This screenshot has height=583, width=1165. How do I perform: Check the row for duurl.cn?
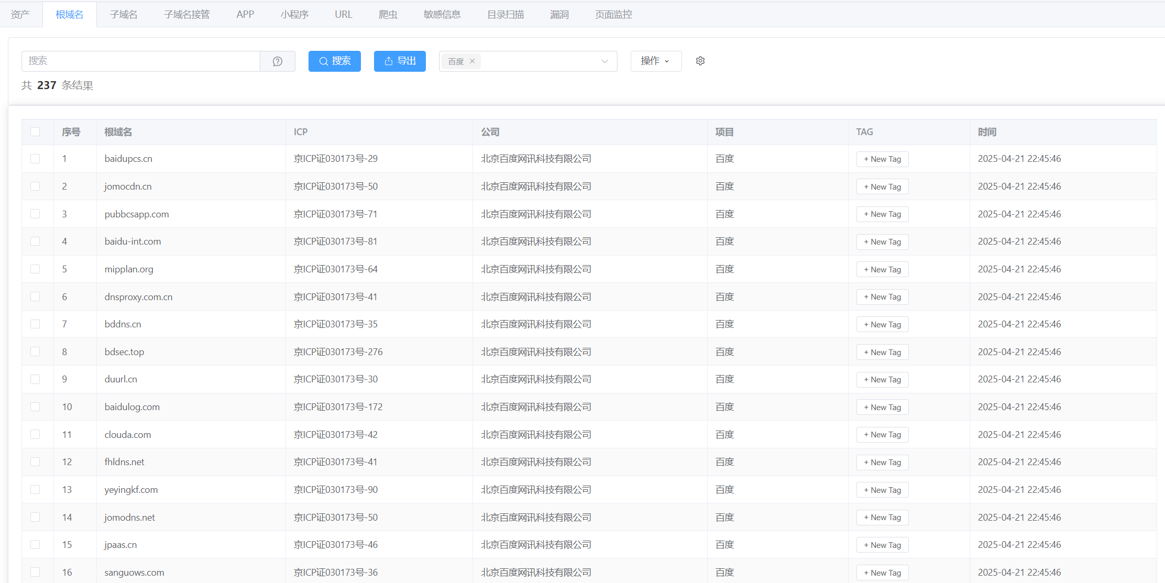(x=35, y=379)
